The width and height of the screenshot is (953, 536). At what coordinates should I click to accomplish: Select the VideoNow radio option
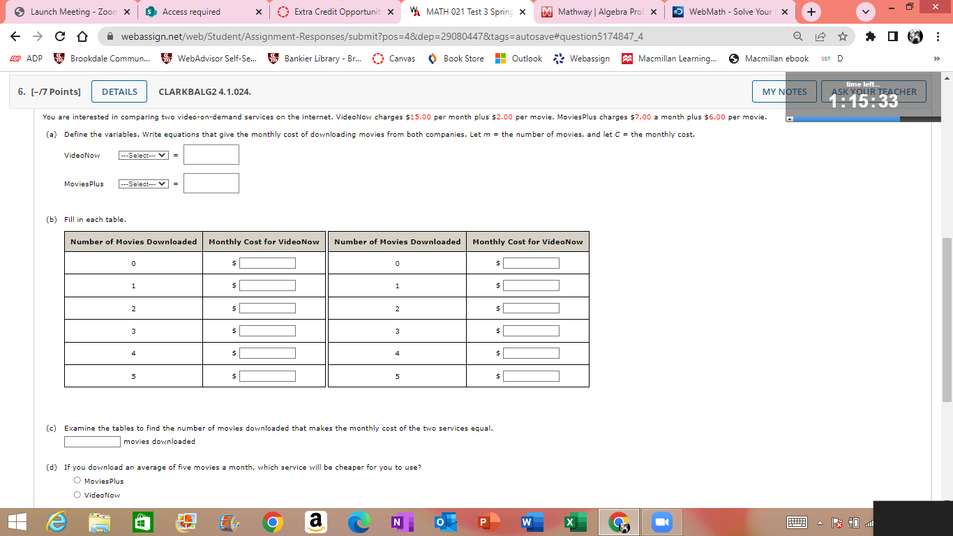click(x=77, y=495)
